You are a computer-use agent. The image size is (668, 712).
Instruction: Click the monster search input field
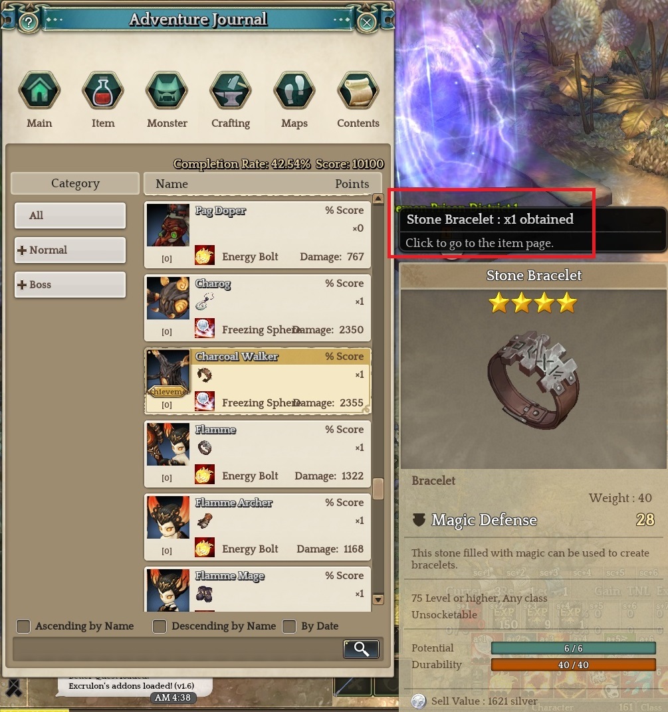pos(177,649)
